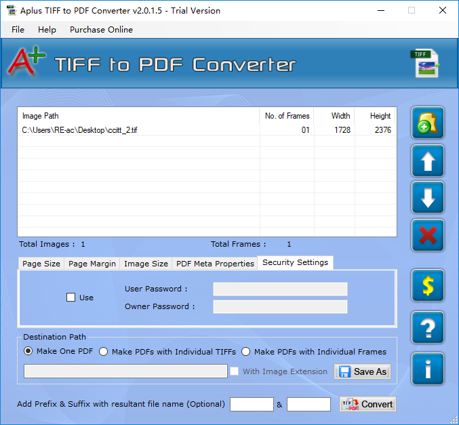Minimize the converter window

[x=381, y=11]
